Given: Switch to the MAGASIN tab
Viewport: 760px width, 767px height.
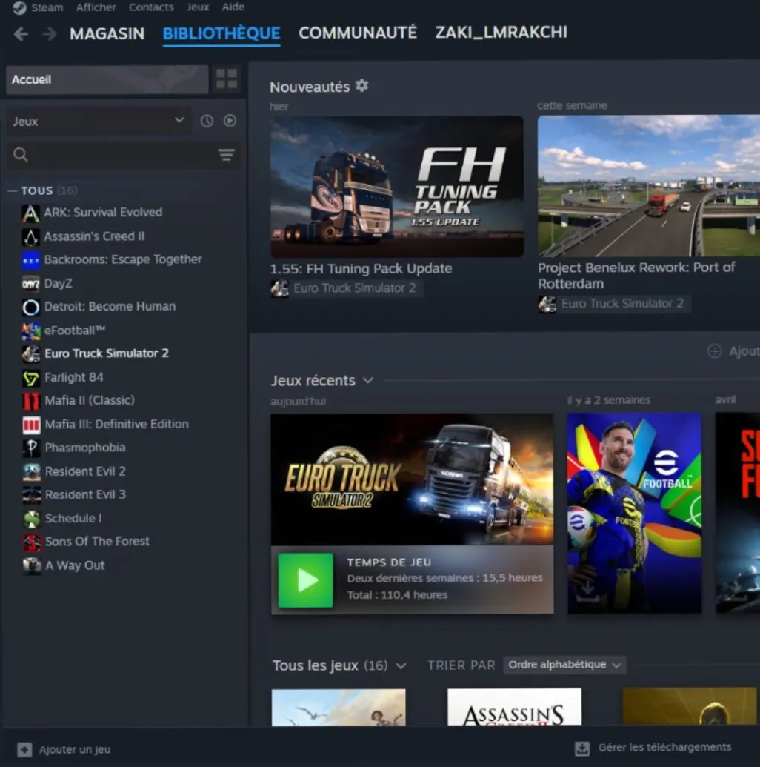Looking at the screenshot, I should (x=107, y=34).
